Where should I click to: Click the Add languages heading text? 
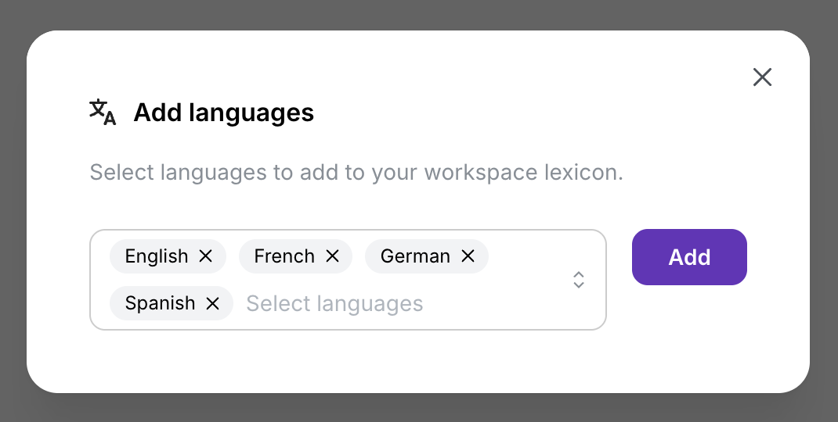[x=223, y=113]
